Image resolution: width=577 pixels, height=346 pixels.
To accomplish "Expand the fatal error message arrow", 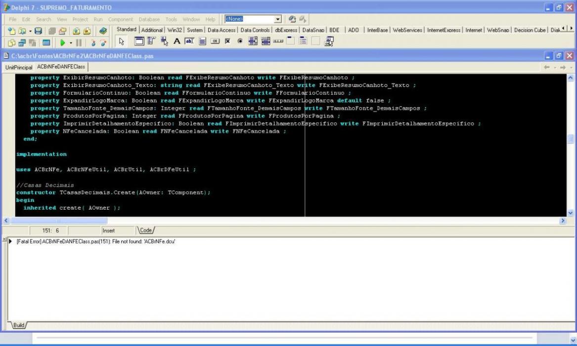I will point(11,242).
